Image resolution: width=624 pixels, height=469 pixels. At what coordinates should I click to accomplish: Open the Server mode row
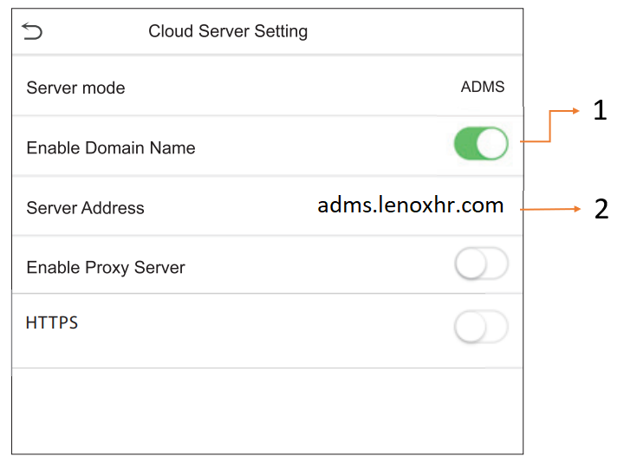pyautogui.click(x=268, y=87)
